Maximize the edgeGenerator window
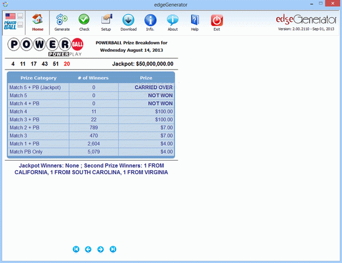The width and height of the screenshot is (342, 263). (x=320, y=3)
